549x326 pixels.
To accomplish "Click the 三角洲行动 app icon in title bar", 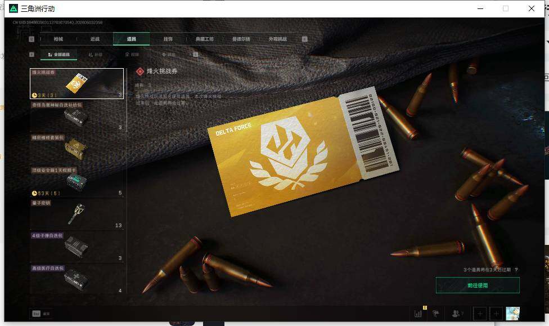I will pyautogui.click(x=13, y=8).
